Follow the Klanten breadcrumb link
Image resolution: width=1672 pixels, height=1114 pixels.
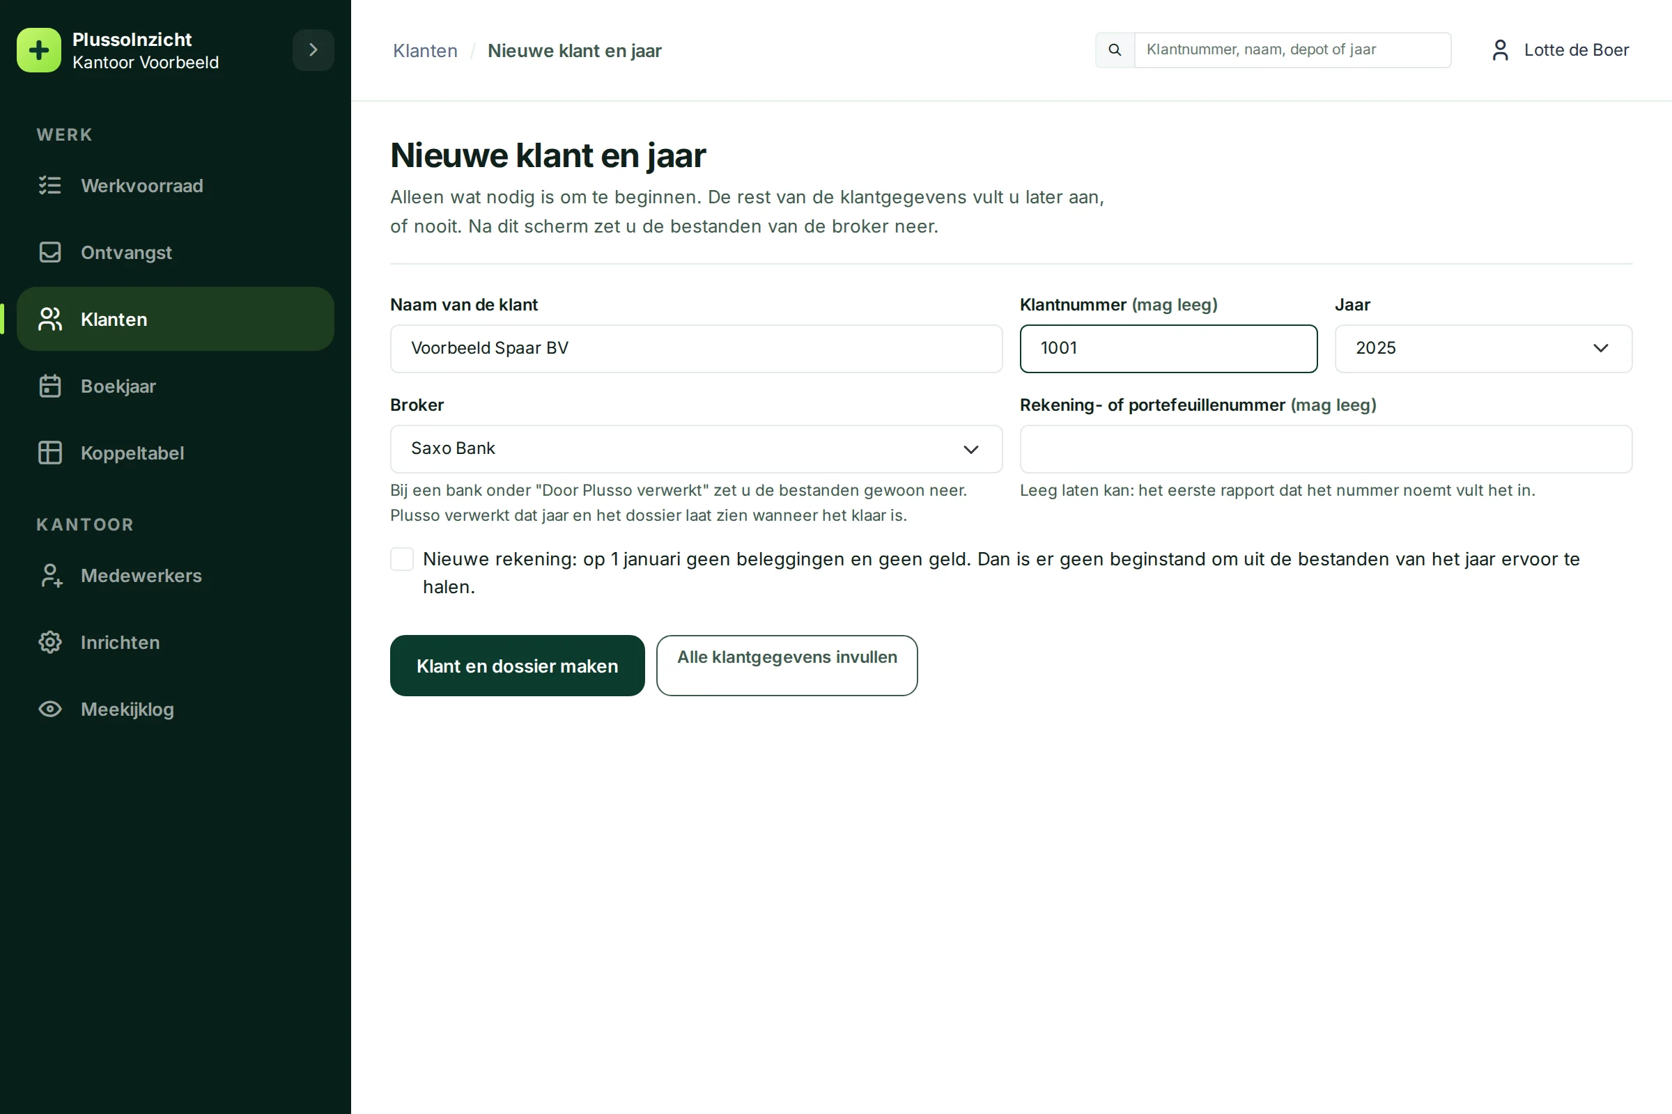pyautogui.click(x=425, y=50)
